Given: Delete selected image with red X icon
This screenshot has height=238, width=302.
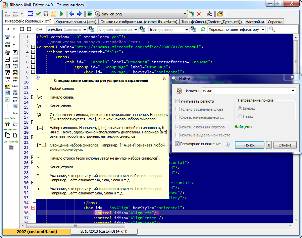Looking at the screenshot, I should tap(199, 14).
